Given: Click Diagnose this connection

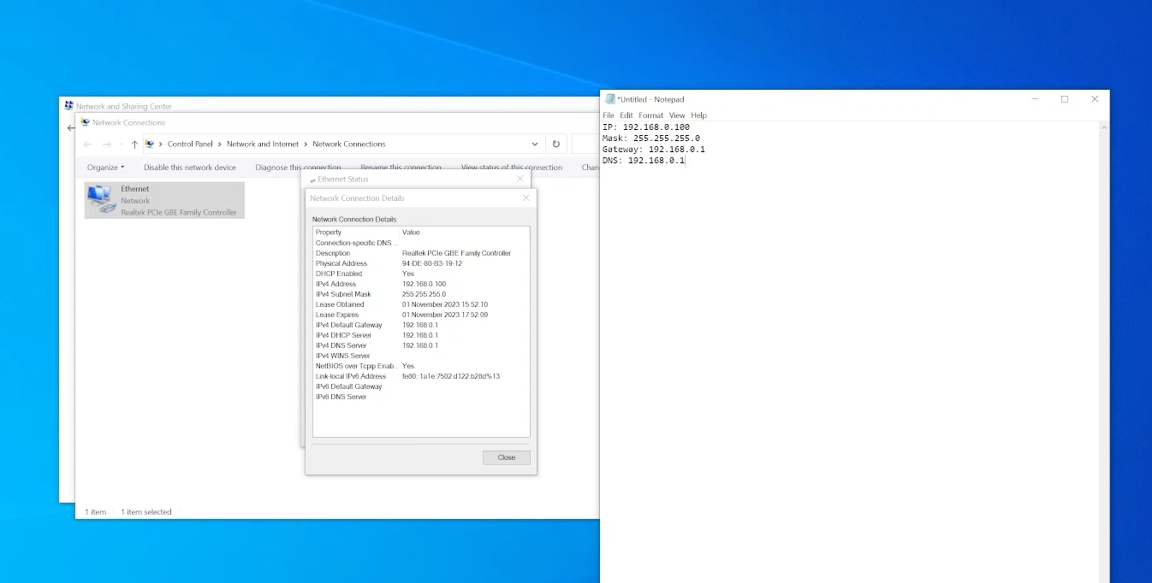Looking at the screenshot, I should coord(298,168).
